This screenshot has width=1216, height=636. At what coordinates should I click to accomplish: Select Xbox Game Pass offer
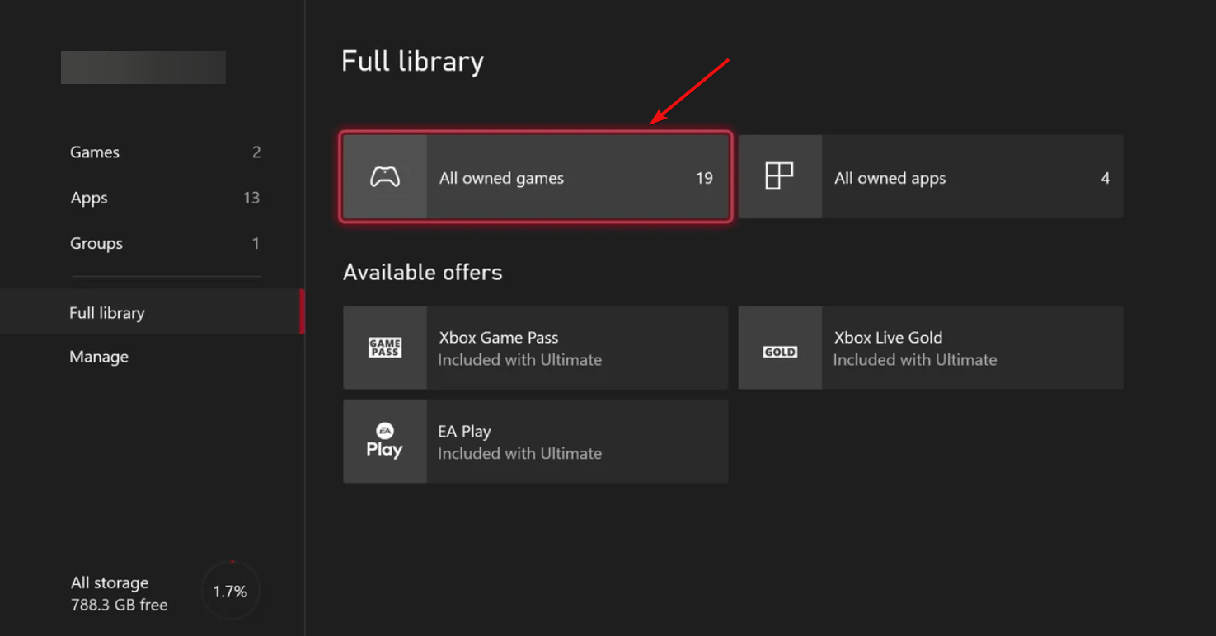point(536,348)
